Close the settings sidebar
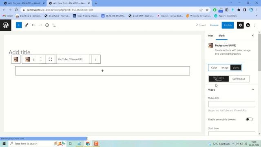 click(x=253, y=36)
